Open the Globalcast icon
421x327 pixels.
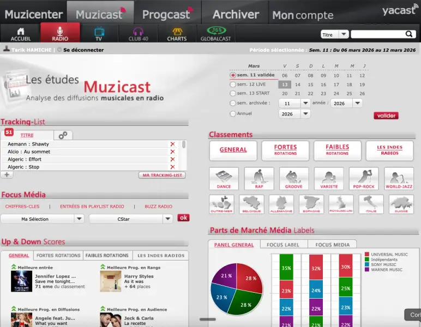(x=216, y=34)
